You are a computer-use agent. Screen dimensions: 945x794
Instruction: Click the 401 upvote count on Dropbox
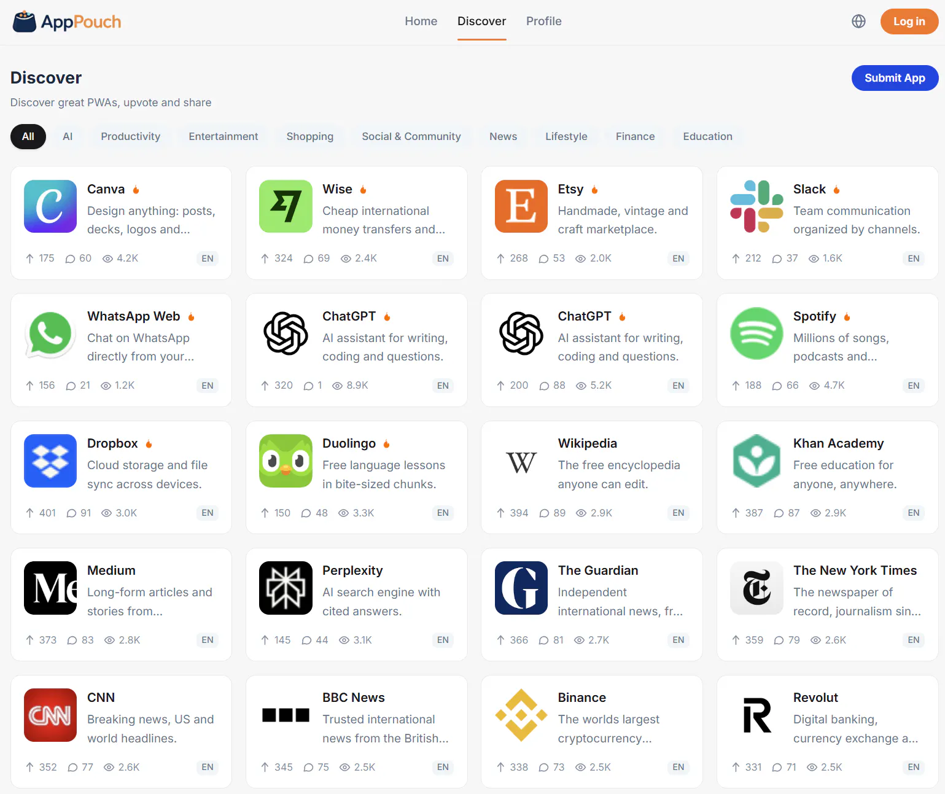point(47,513)
